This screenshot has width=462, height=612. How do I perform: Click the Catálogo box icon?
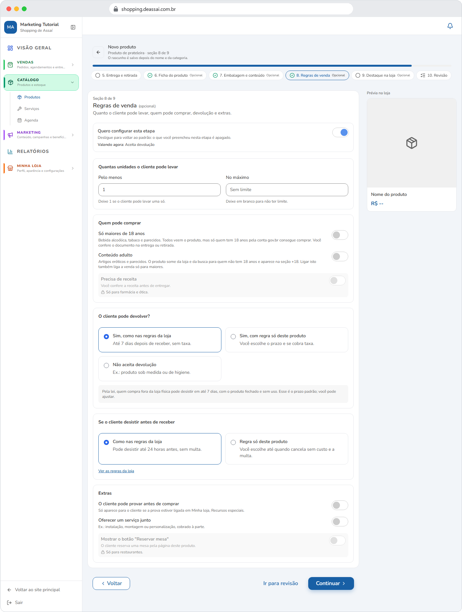point(11,82)
